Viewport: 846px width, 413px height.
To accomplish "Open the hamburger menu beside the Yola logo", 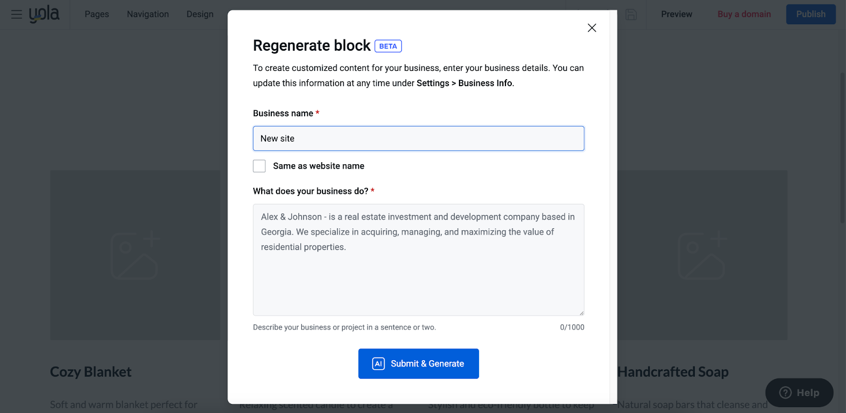I will 16,14.
